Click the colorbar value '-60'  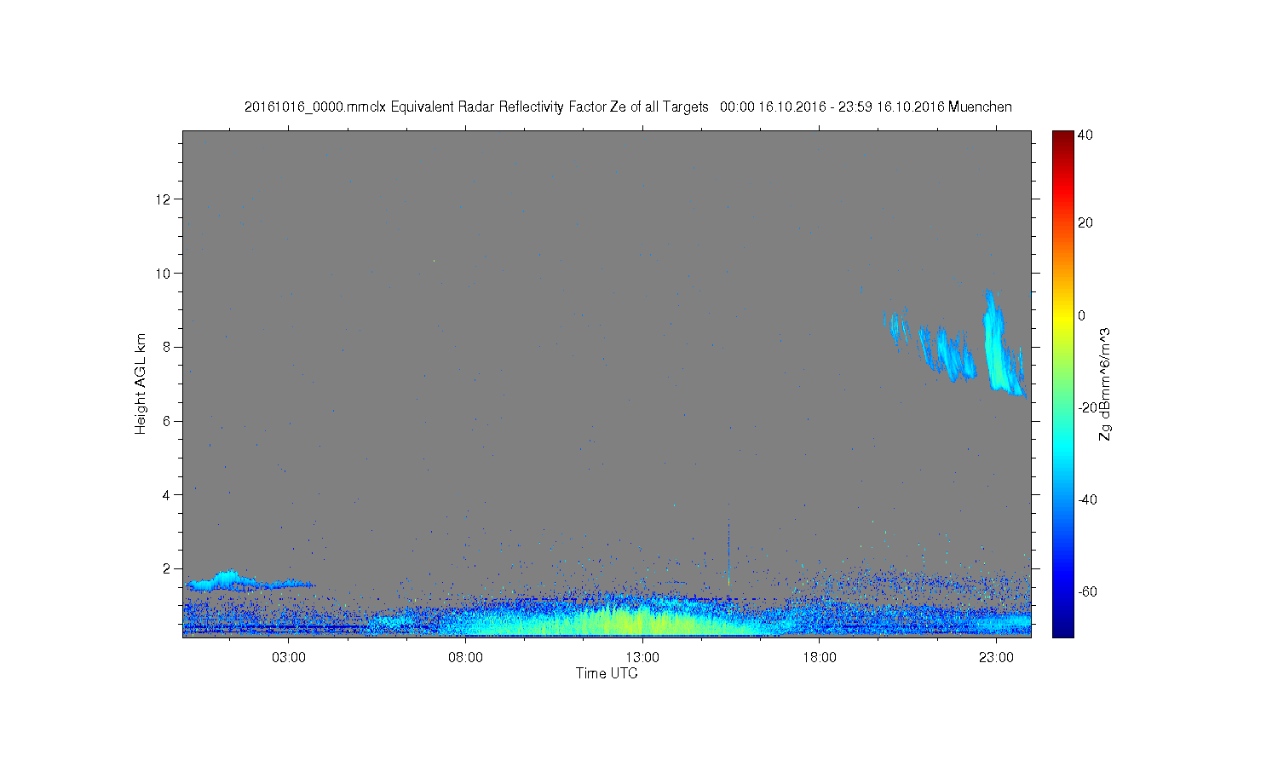(x=1087, y=591)
